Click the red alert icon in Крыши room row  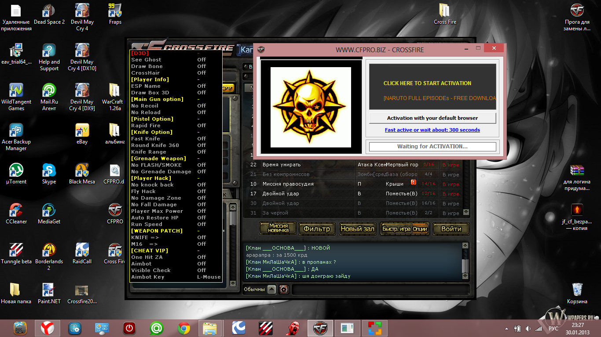[414, 182]
